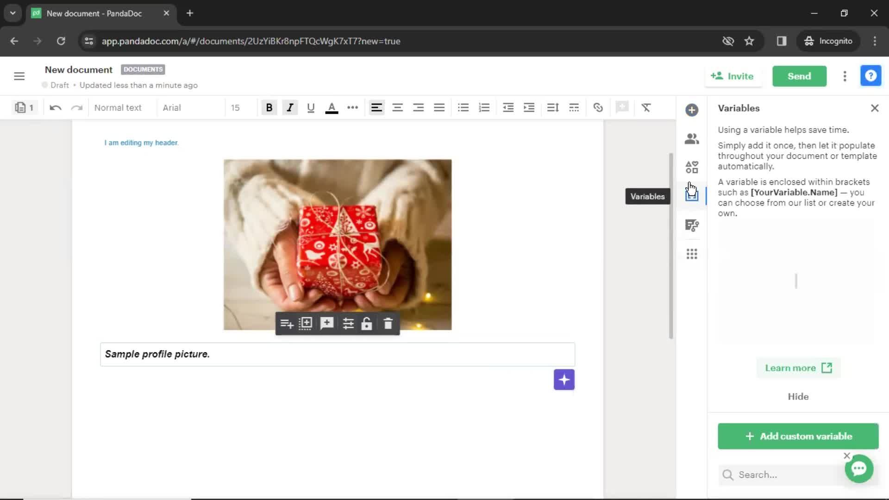Toggle the Underline formatting icon

(x=311, y=107)
